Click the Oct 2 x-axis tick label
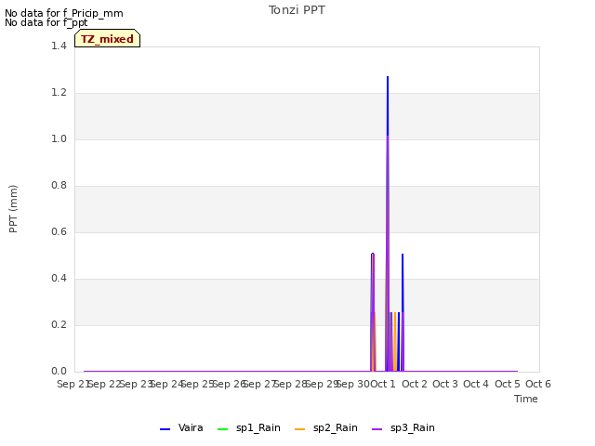This screenshot has width=595, height=446. click(x=415, y=384)
